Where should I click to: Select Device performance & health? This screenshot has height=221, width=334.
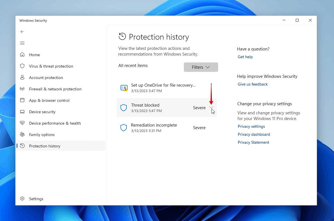61,123
